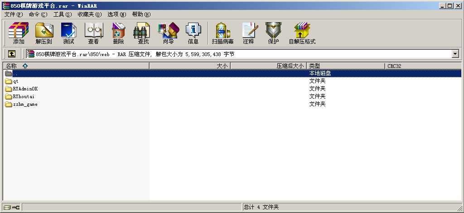Image resolution: width=464 pixels, height=213 pixels.
Task: Select the qt folder name
Action: [16, 81]
